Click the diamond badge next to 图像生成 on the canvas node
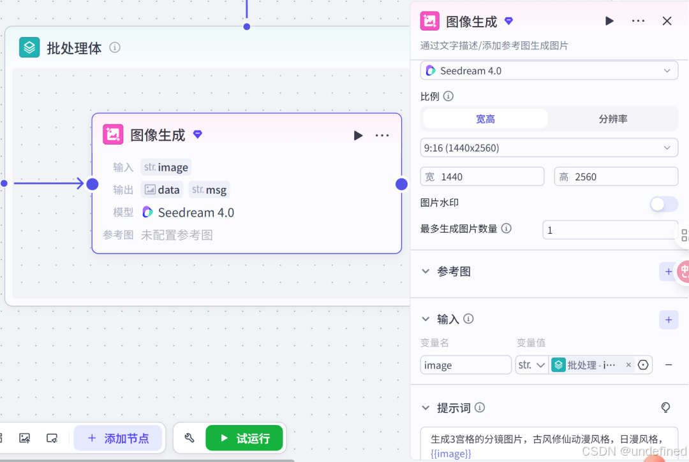Viewport: 689px width, 462px height. click(x=198, y=134)
